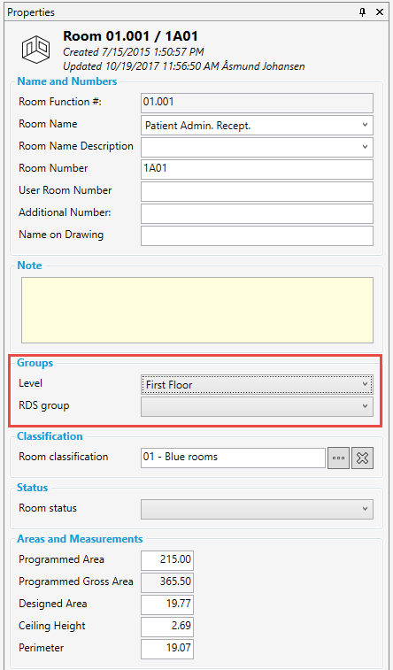Click the Perimeter field showing 19.07

(167, 649)
